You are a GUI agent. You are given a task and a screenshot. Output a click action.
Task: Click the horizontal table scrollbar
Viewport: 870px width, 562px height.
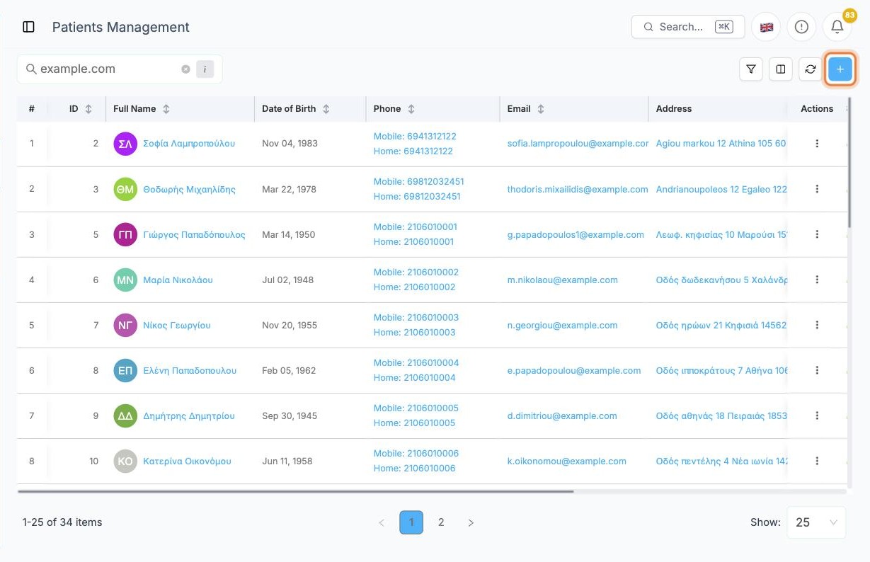point(296,491)
